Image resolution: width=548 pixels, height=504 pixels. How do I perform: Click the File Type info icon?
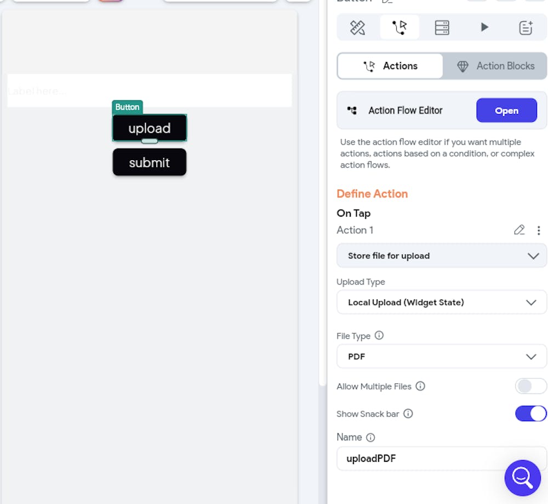[x=379, y=336]
